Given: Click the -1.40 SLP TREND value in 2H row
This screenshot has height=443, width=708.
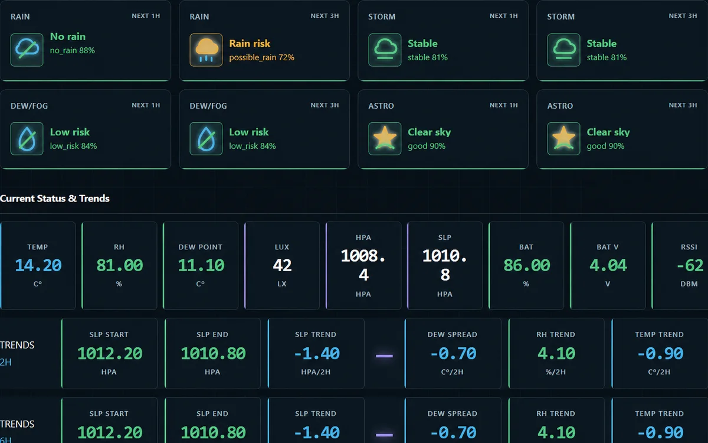Looking at the screenshot, I should click(317, 354).
